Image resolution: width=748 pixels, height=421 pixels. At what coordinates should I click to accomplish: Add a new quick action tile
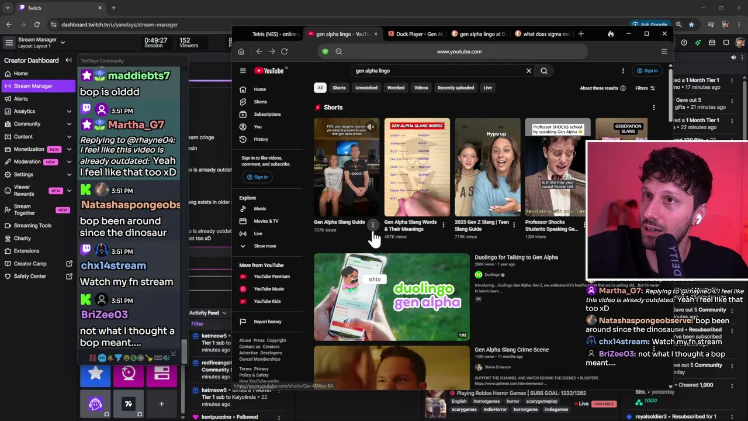click(161, 403)
